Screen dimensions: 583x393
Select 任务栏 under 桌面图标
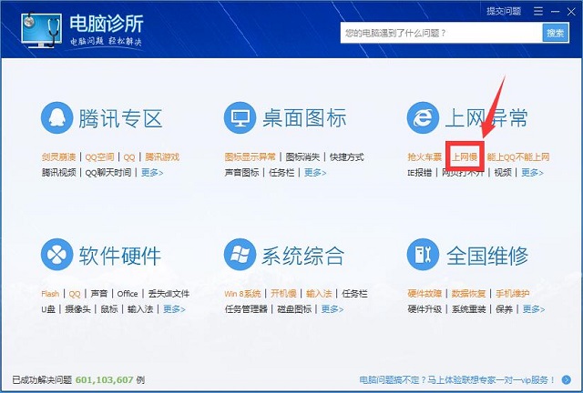coord(281,172)
